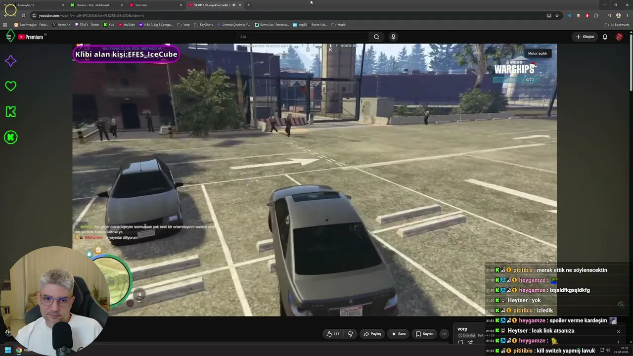Mute the audio-playing VORP 3.0 tab
This screenshot has height=356, width=633.
234,5
